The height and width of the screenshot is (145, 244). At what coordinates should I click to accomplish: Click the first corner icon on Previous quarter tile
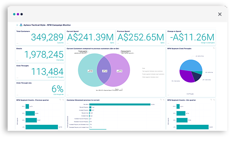click(60, 100)
